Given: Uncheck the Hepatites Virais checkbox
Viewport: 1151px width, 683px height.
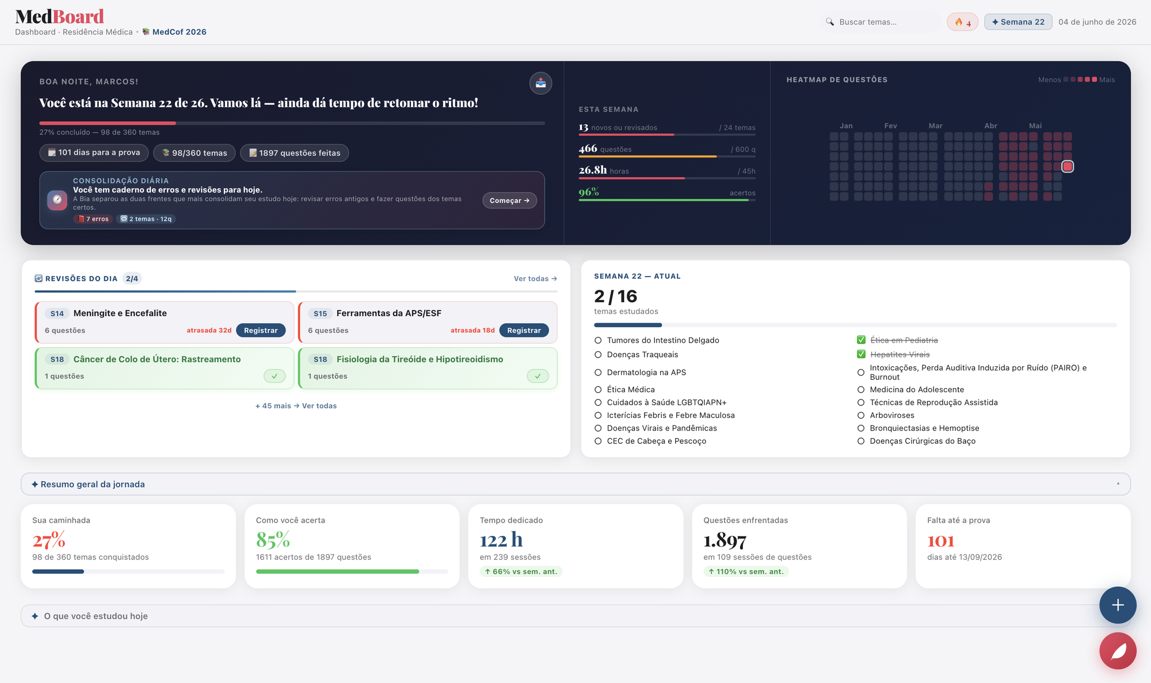Looking at the screenshot, I should pos(861,354).
